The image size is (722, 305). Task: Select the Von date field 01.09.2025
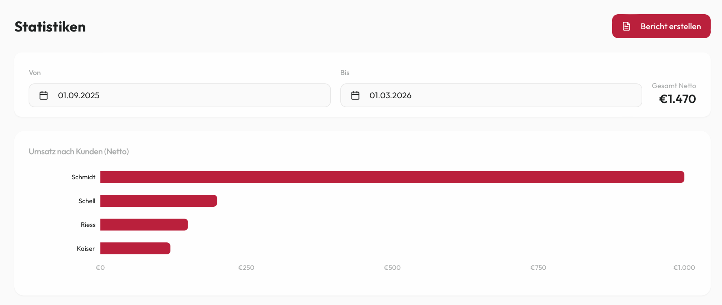pos(180,95)
